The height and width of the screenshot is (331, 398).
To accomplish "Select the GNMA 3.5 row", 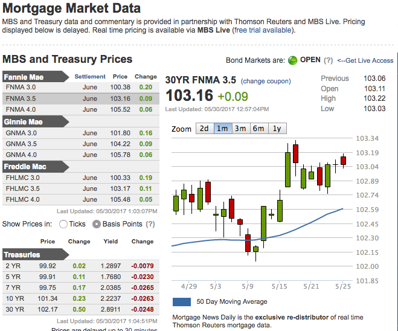I will 81,144.
